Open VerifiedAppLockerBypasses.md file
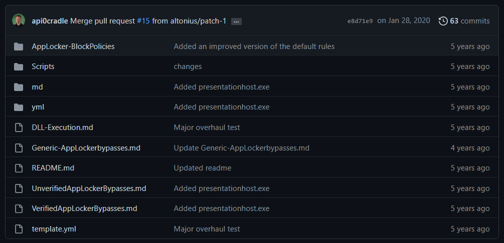 (84, 208)
